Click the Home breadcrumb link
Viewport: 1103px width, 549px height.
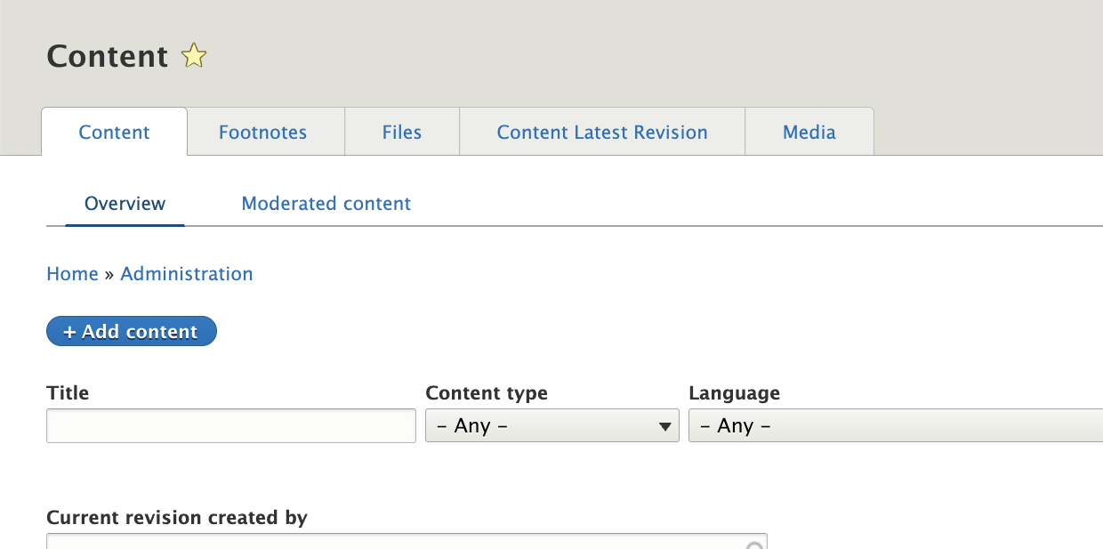[72, 273]
